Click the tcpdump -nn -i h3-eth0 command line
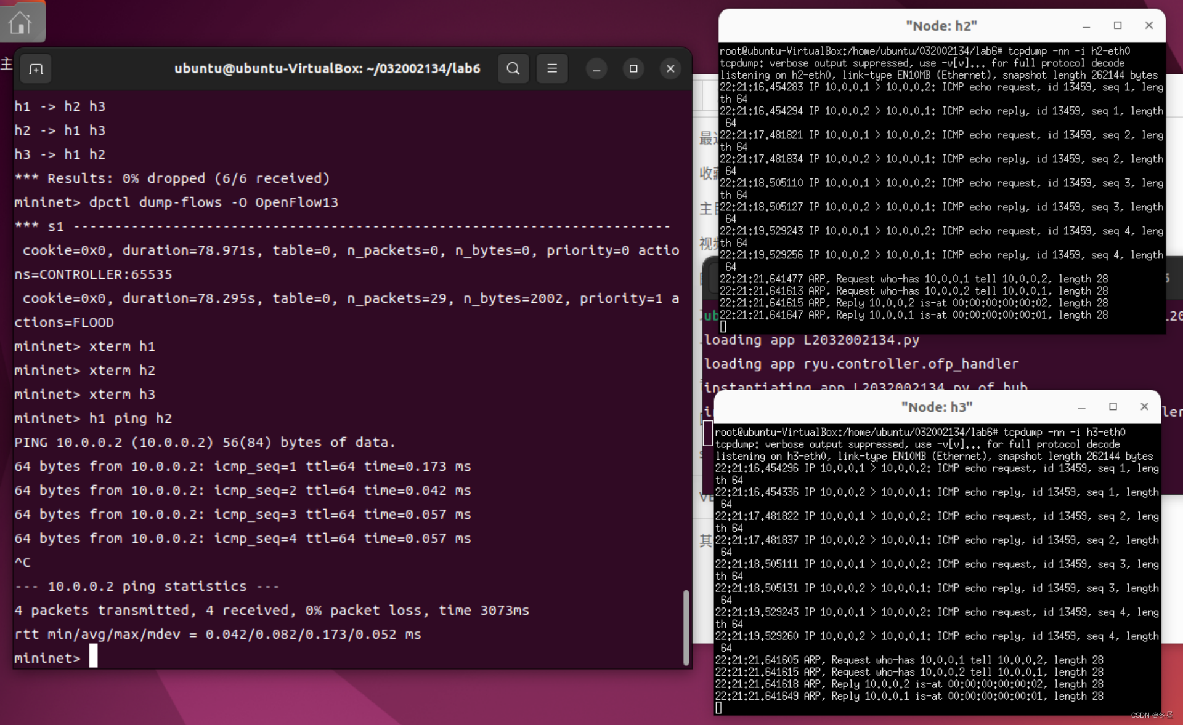 (920, 432)
